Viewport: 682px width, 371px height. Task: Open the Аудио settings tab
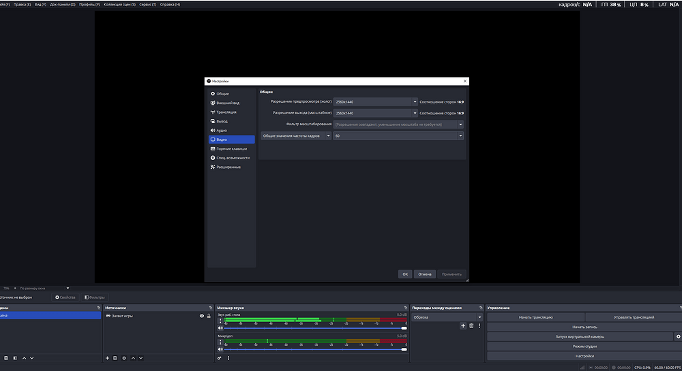tap(222, 130)
